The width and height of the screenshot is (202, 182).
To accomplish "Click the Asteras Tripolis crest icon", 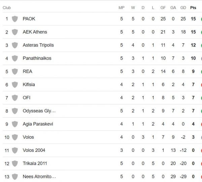I will [x=14, y=45].
